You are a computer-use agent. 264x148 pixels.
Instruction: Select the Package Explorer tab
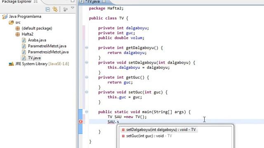[16, 2]
